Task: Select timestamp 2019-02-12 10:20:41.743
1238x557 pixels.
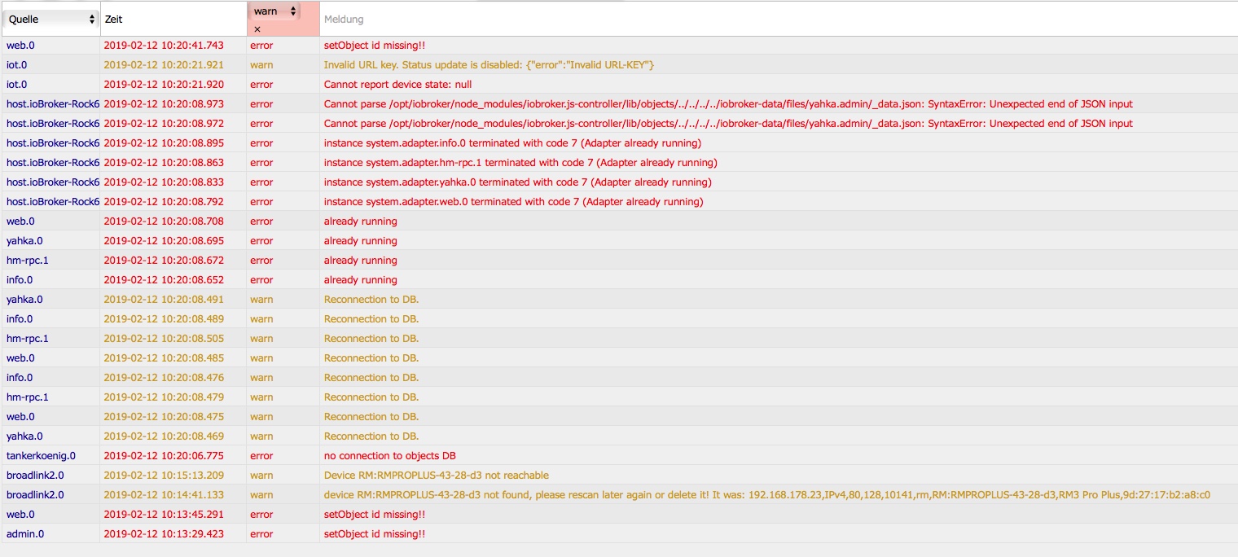Action: (x=164, y=46)
